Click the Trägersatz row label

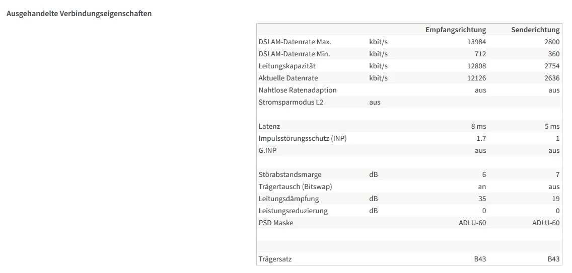pos(275,259)
